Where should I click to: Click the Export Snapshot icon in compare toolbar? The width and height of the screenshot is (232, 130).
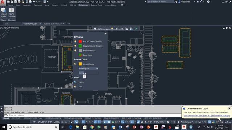click(x=131, y=29)
